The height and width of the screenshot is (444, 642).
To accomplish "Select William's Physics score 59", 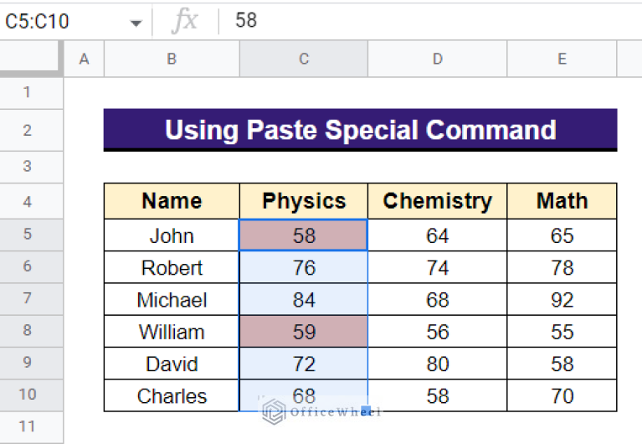I will [303, 331].
